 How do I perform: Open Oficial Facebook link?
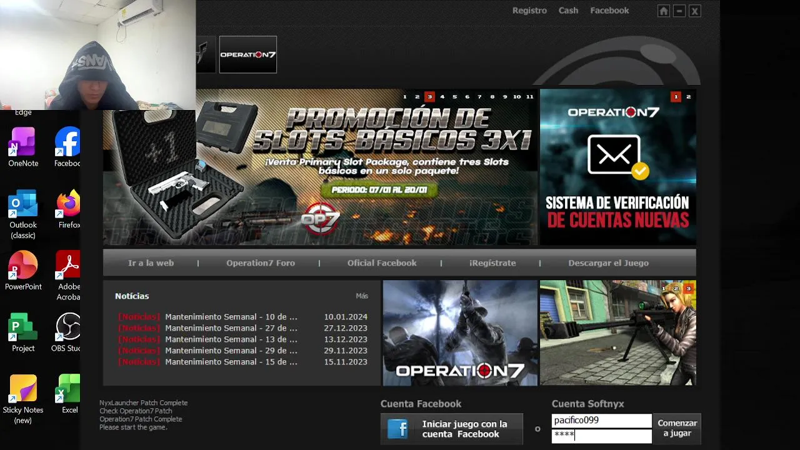382,263
